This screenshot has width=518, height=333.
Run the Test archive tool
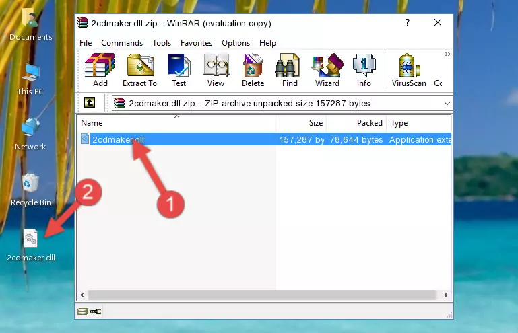[x=179, y=70]
